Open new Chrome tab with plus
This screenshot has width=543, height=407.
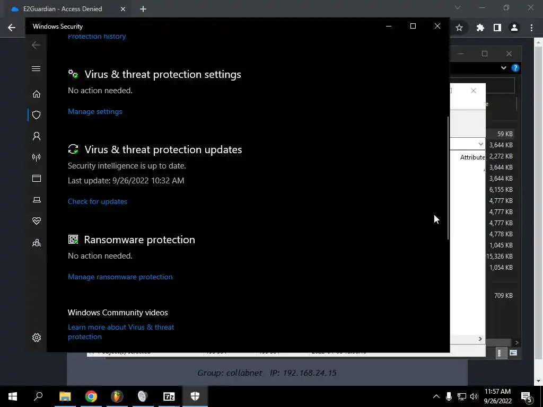click(143, 9)
